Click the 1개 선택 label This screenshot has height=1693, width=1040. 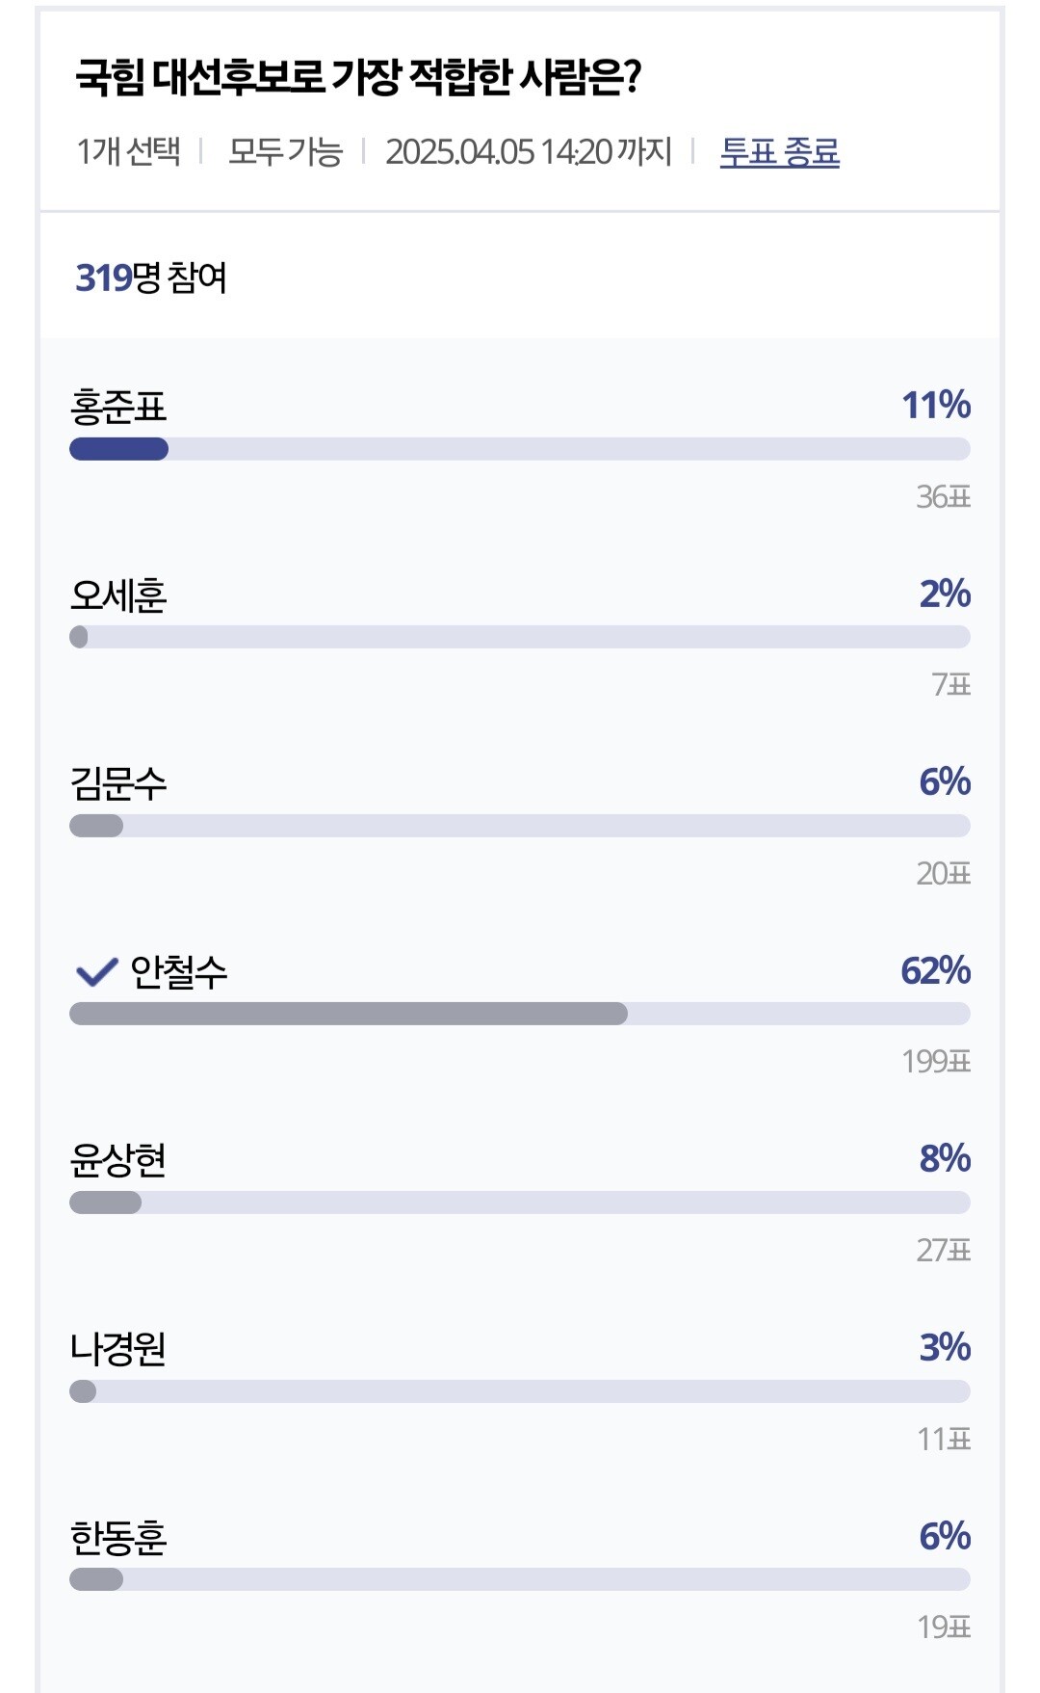click(128, 152)
